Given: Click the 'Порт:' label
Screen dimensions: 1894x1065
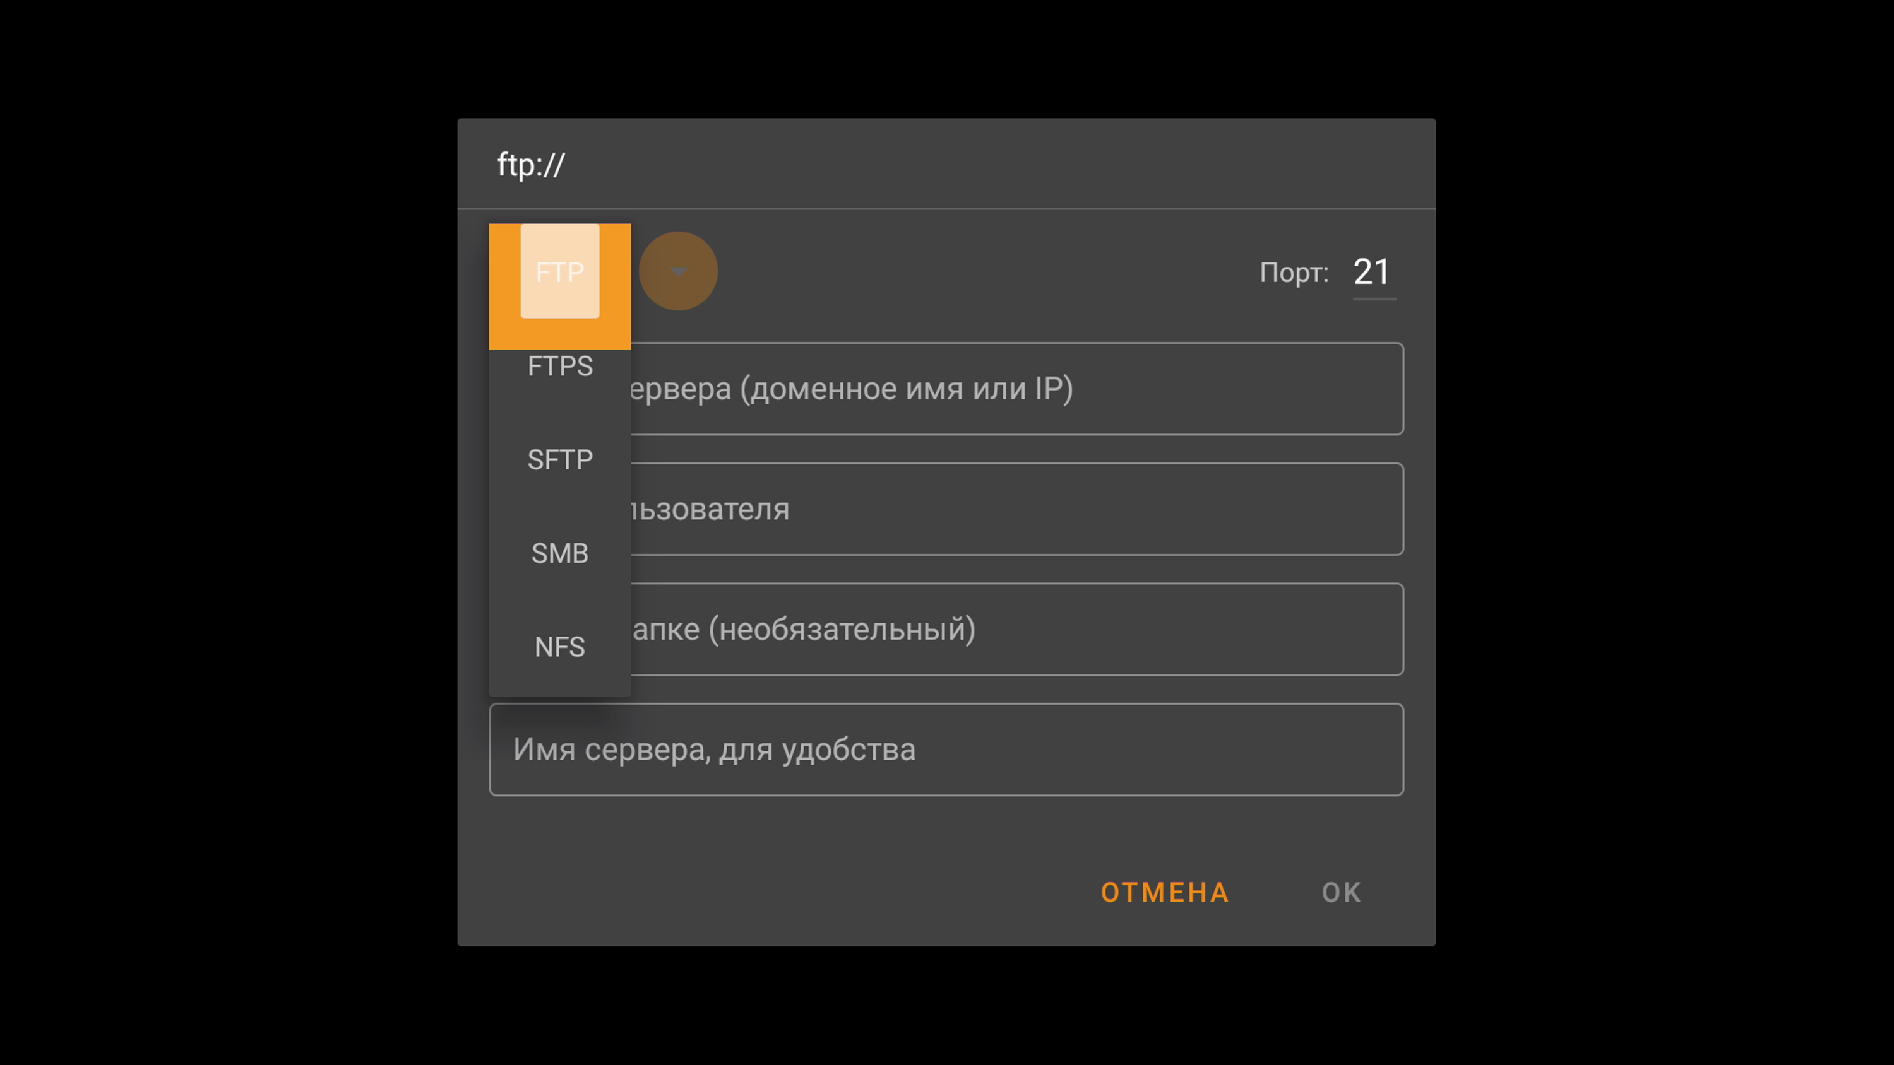Looking at the screenshot, I should point(1294,273).
